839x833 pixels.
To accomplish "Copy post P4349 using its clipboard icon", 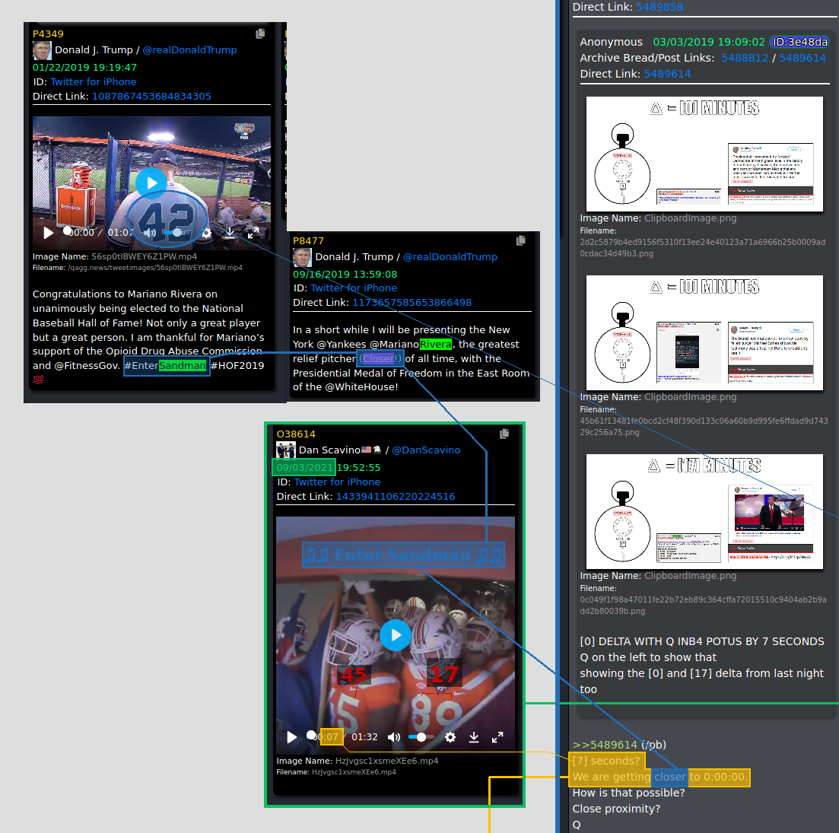I will point(260,33).
